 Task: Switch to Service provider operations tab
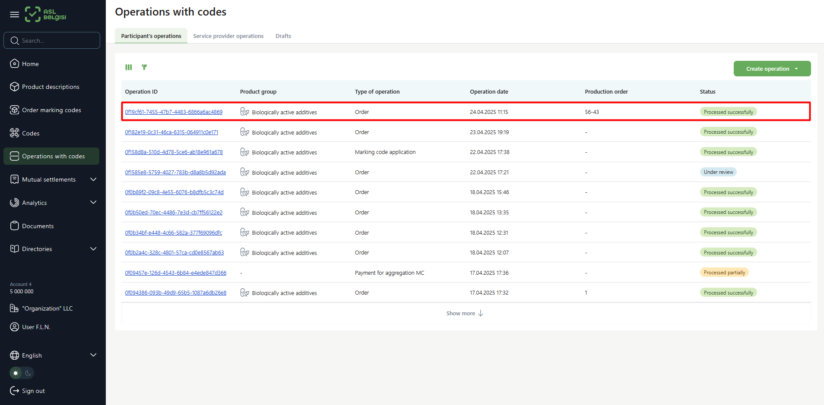228,36
